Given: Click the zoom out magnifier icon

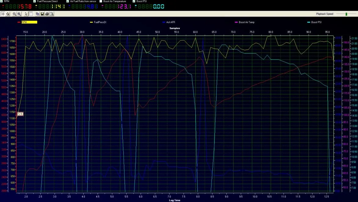Looking at the screenshot, I should click(x=14, y=14).
